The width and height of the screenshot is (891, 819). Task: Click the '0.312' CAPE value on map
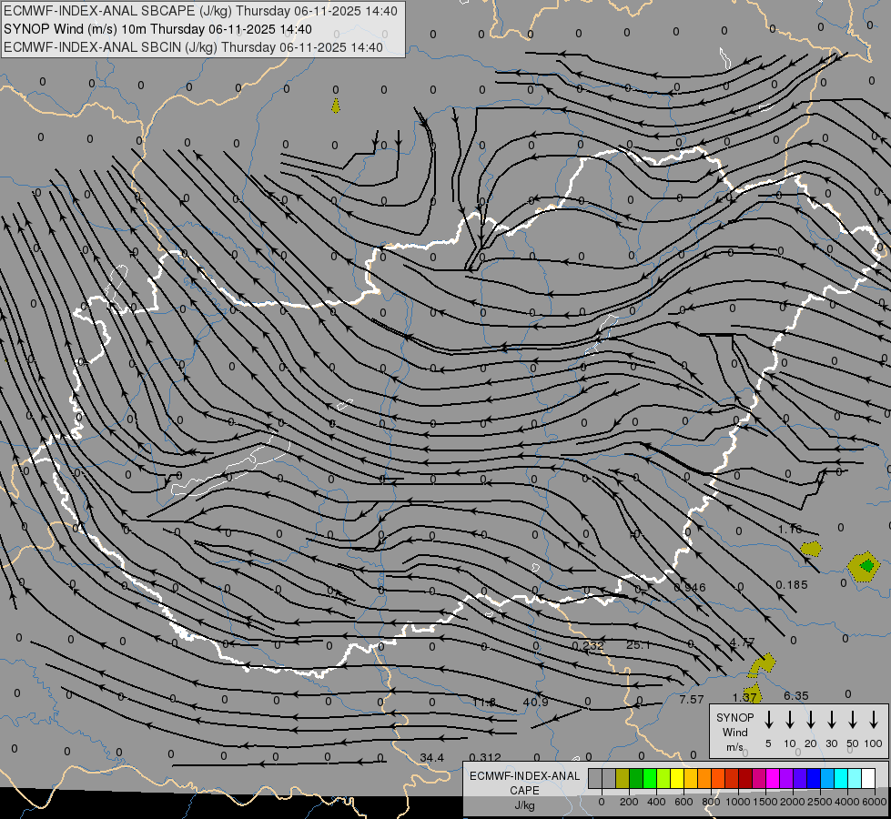click(x=485, y=758)
